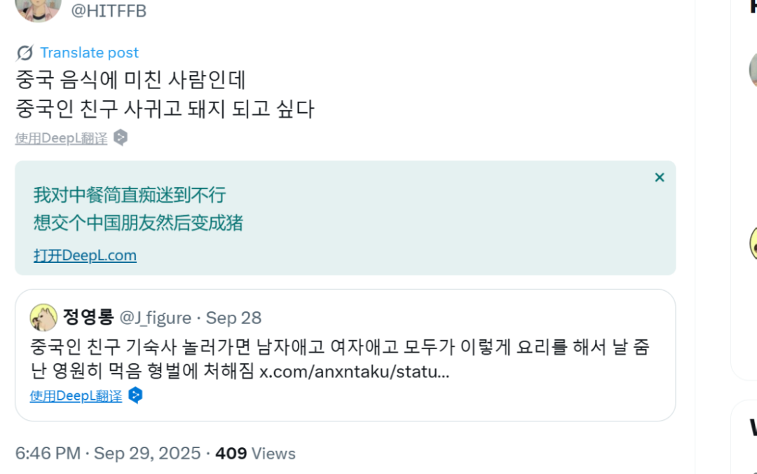Click the Translate post link
Viewport: 757px width, 474px height.
89,53
